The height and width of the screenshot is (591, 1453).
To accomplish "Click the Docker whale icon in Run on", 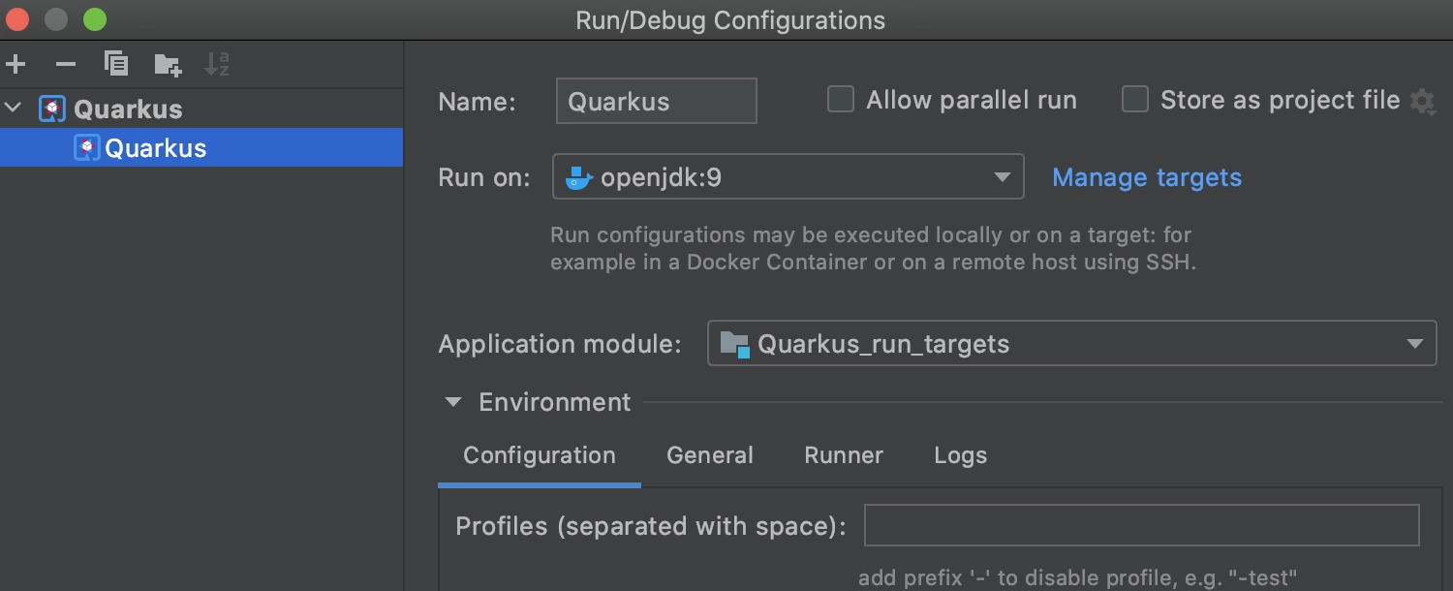I will click(x=578, y=177).
